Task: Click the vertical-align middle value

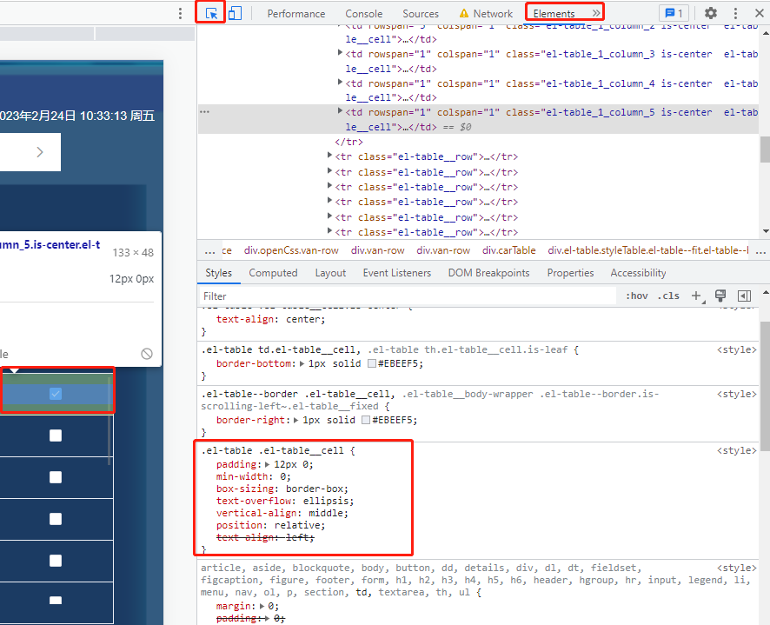Action: coord(326,513)
